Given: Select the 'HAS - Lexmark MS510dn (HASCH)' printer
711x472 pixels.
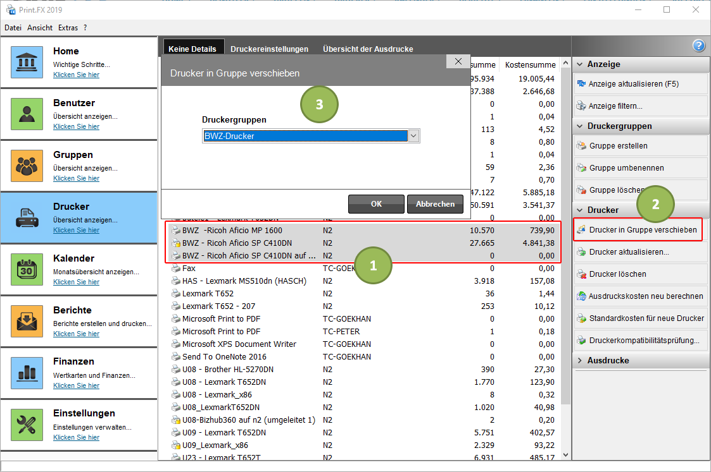Looking at the screenshot, I should (363, 281).
